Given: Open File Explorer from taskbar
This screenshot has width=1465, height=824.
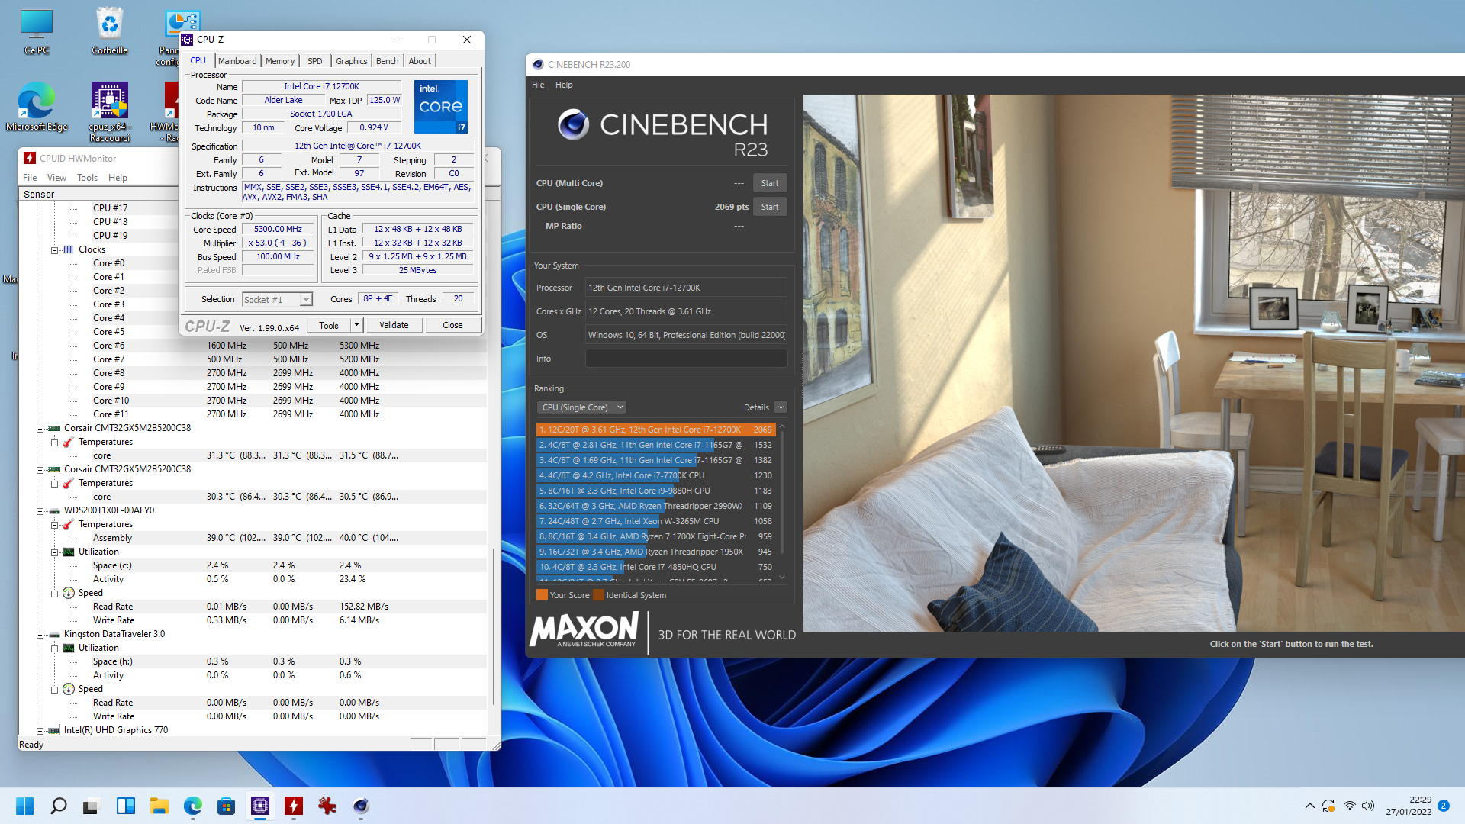Looking at the screenshot, I should click(x=159, y=806).
